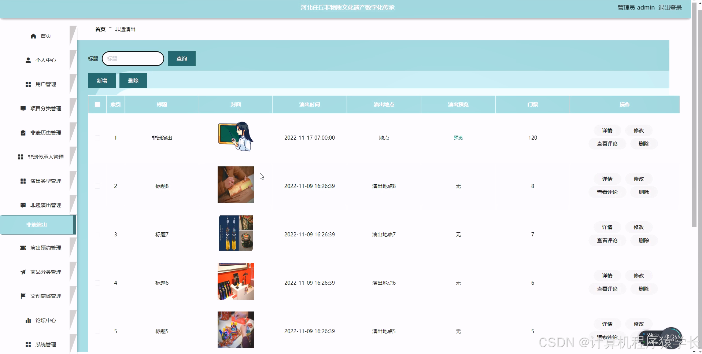
Task: Click the row 删除 button for 标题8
Action: pyautogui.click(x=644, y=192)
